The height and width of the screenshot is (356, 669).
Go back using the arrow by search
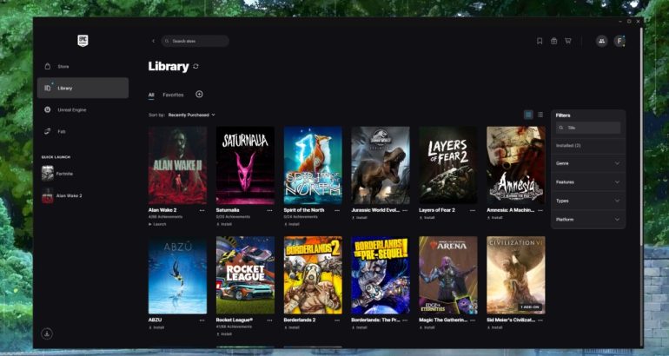tap(153, 41)
